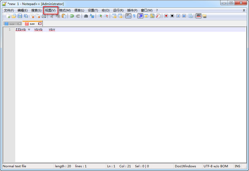Viewport: 249px width, 171px height.
Task: Open the 视图(V) menu
Action: coord(50,10)
